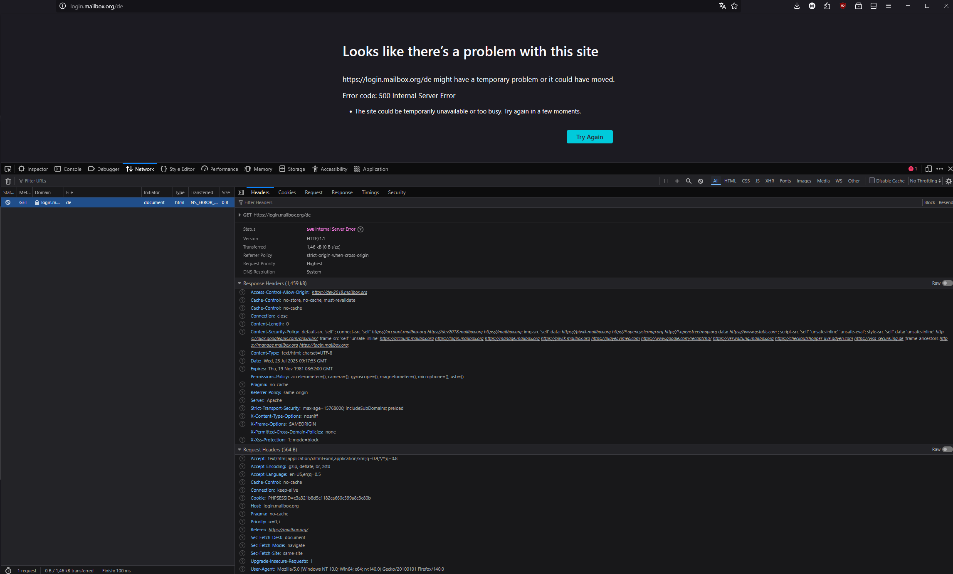
Task: Filter requests by WS type
Action: pos(839,181)
